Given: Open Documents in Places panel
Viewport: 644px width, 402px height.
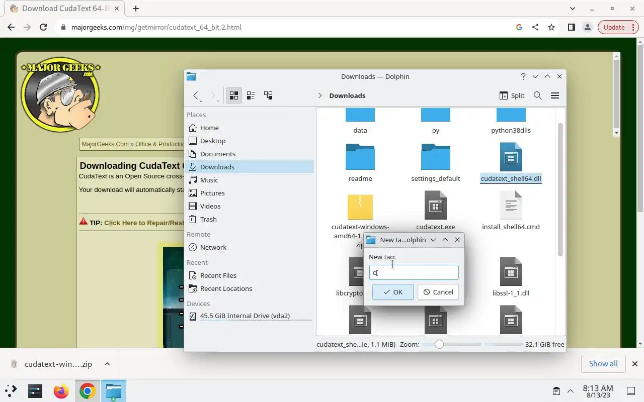Looking at the screenshot, I should [250, 154].
